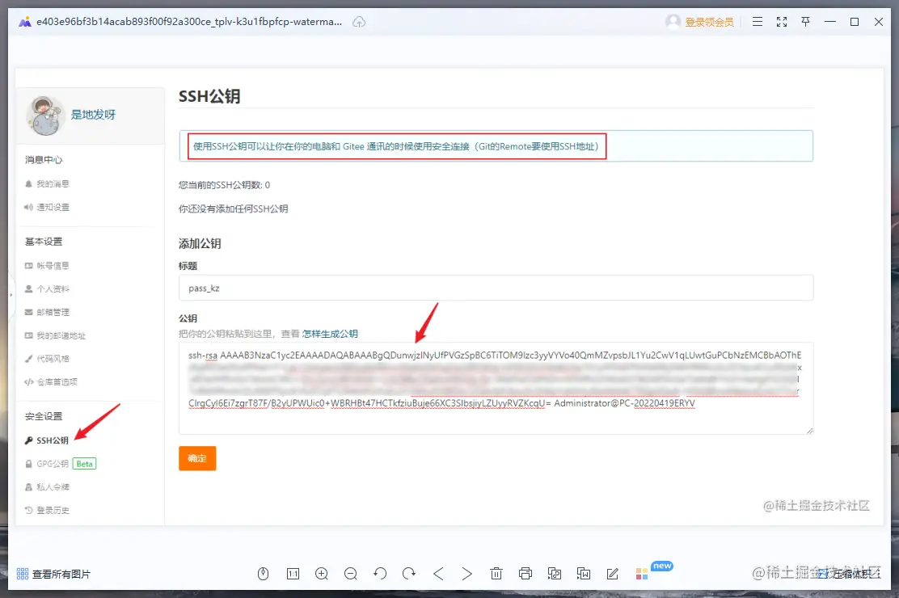The width and height of the screenshot is (899, 598).
Task: Click the 是地发呀 username link
Action: tap(93, 115)
